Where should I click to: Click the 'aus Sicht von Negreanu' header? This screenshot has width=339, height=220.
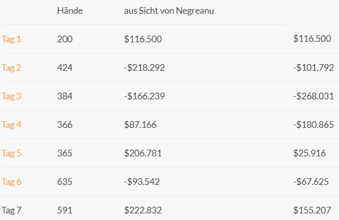[x=168, y=11]
